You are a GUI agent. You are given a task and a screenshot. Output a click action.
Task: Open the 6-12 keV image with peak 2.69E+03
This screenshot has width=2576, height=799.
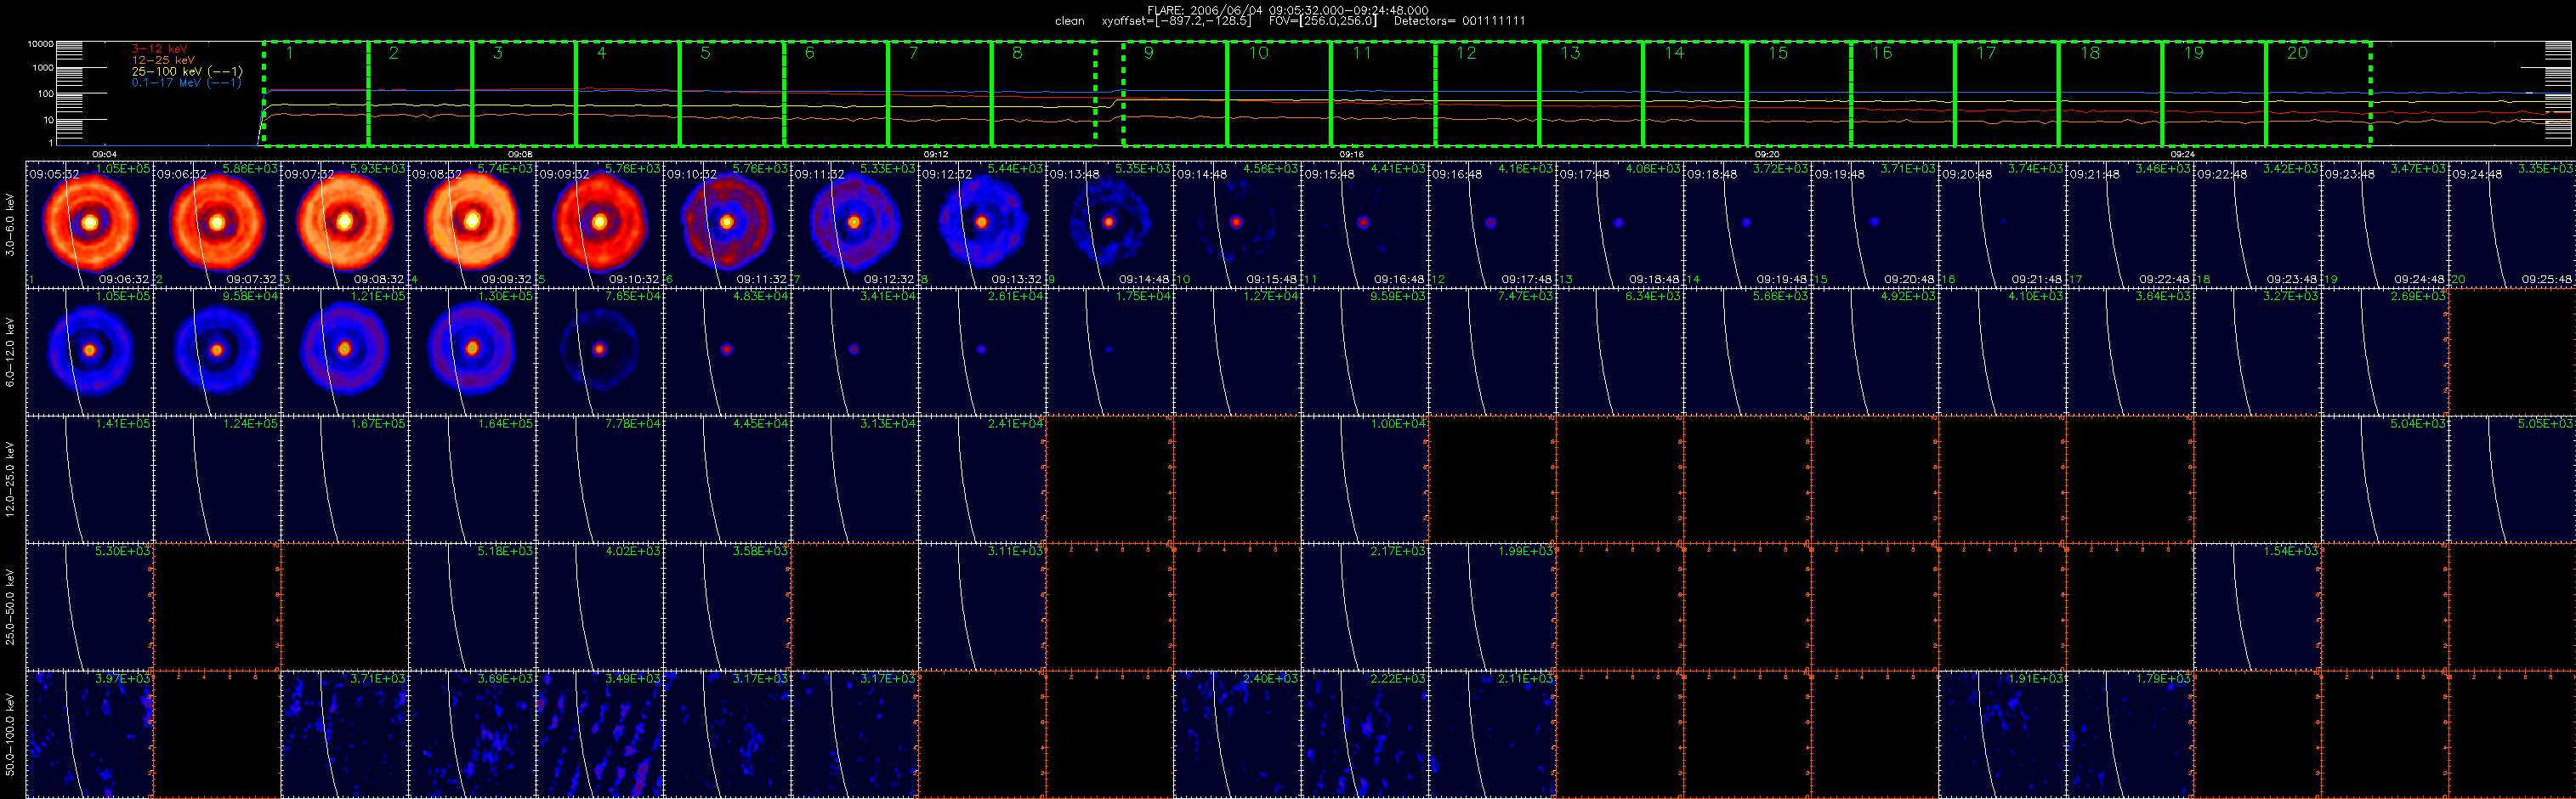click(x=2385, y=352)
